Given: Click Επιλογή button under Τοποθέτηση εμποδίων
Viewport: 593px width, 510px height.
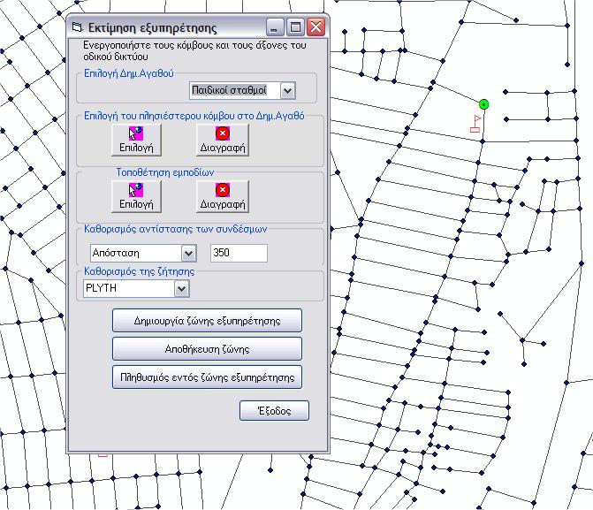Looking at the screenshot, I should (x=136, y=196).
